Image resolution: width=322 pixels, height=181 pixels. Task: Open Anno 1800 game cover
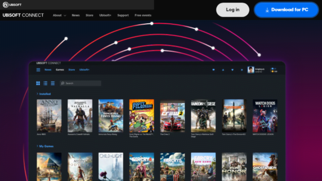click(x=49, y=116)
